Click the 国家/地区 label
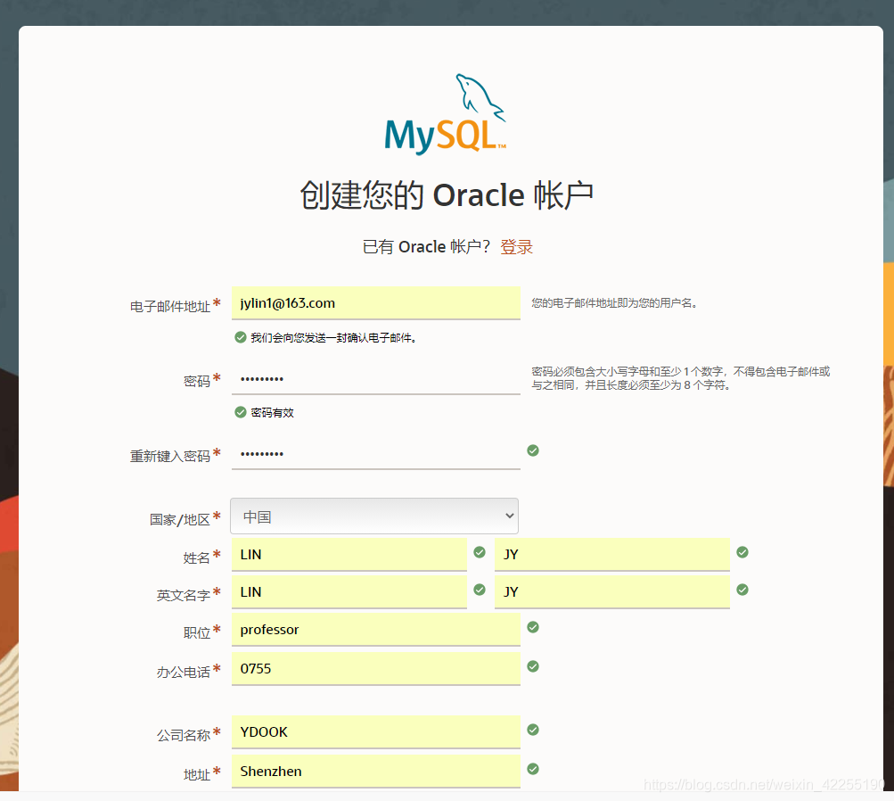 point(179,520)
